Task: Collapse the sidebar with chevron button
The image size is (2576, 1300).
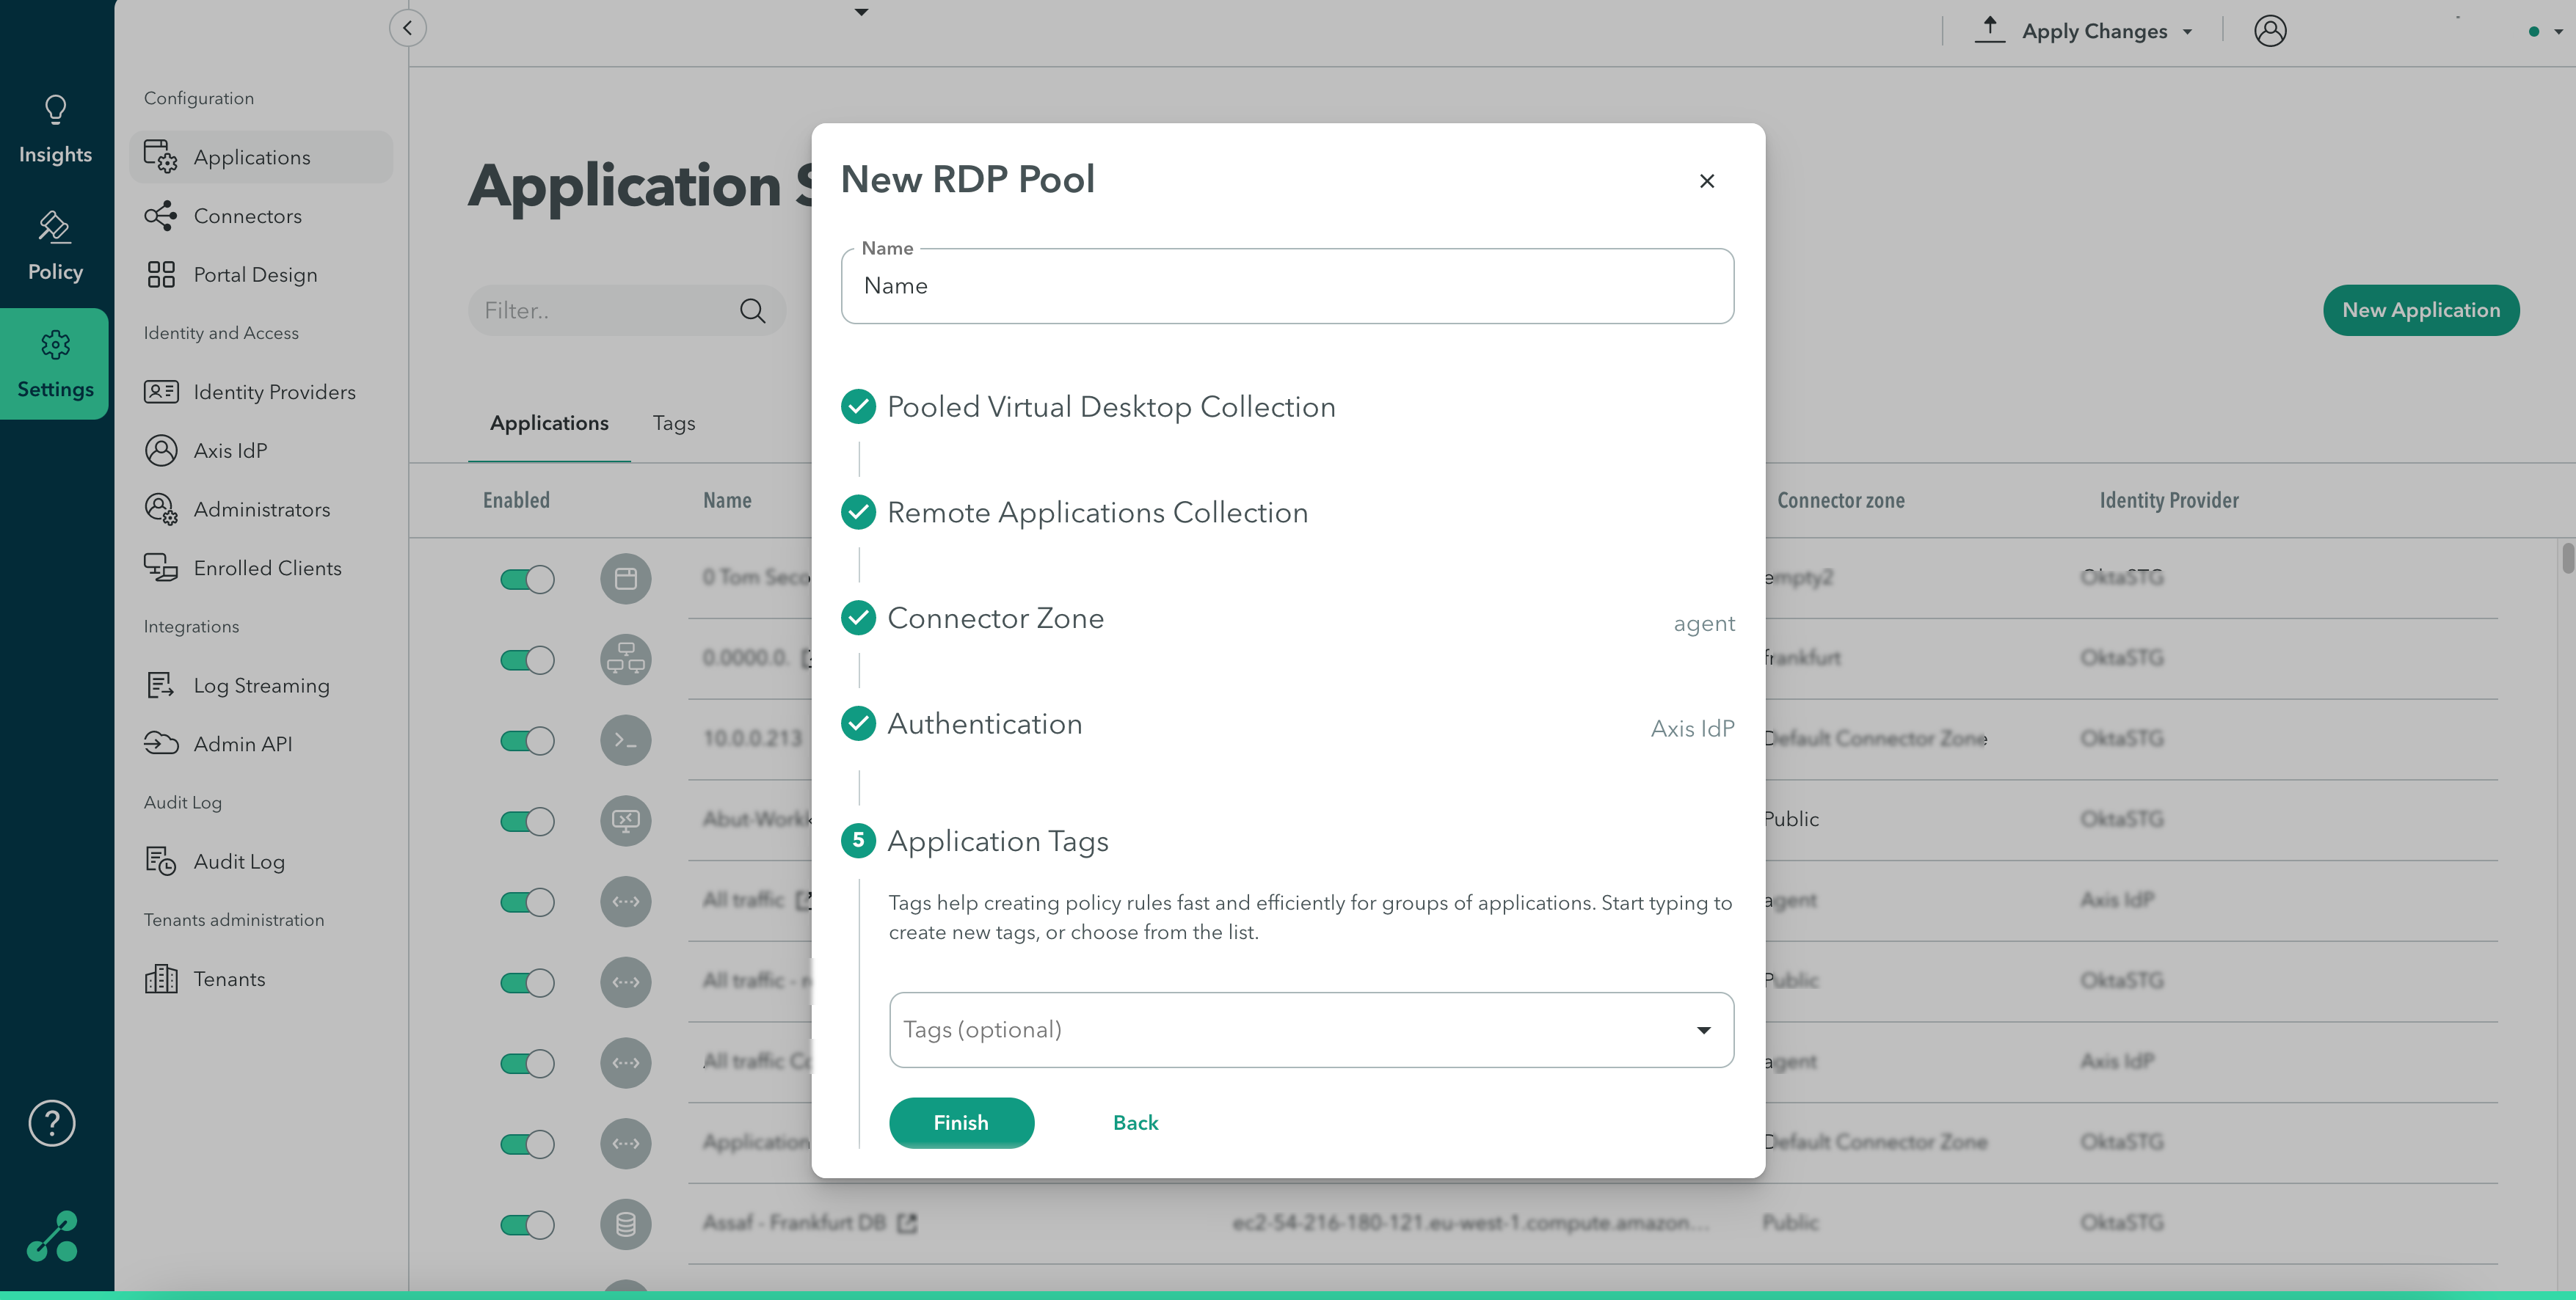Action: 407,28
